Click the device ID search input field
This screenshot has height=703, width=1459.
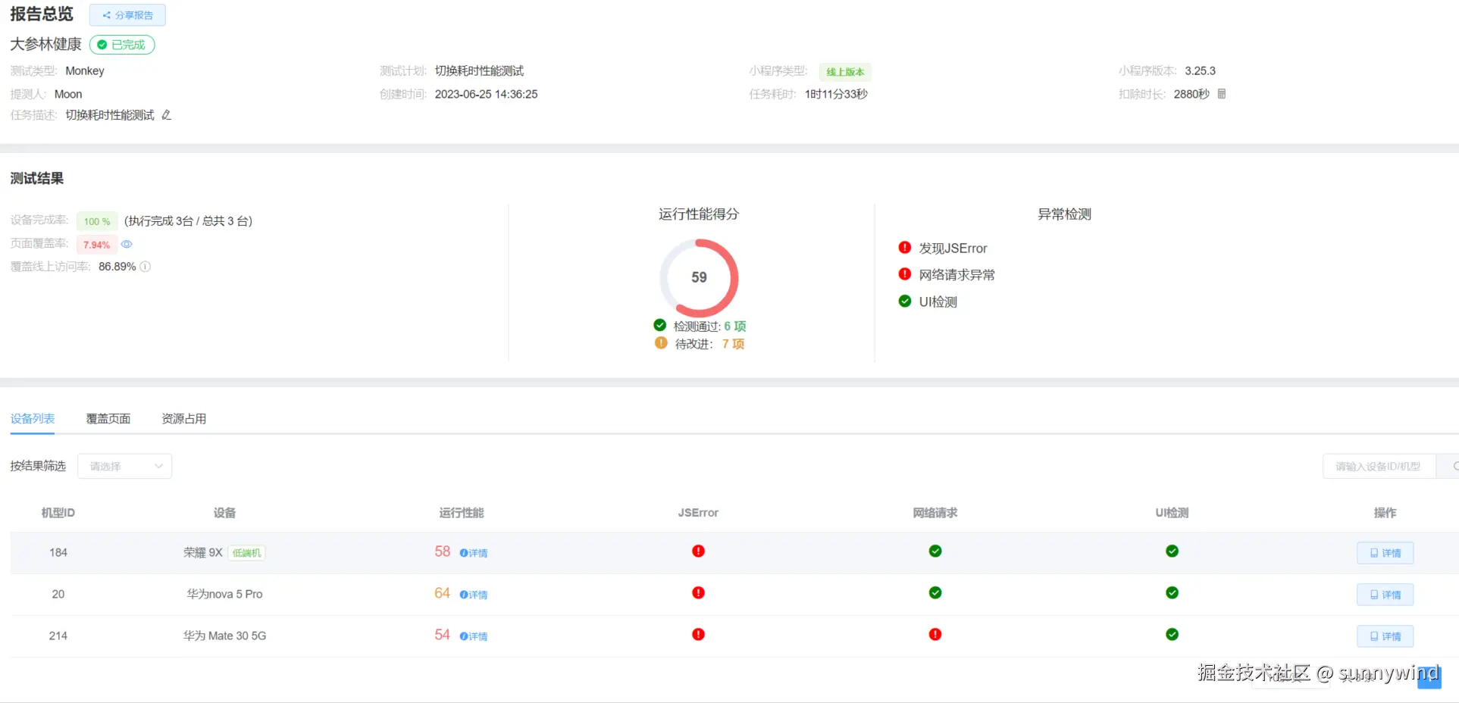(1379, 467)
